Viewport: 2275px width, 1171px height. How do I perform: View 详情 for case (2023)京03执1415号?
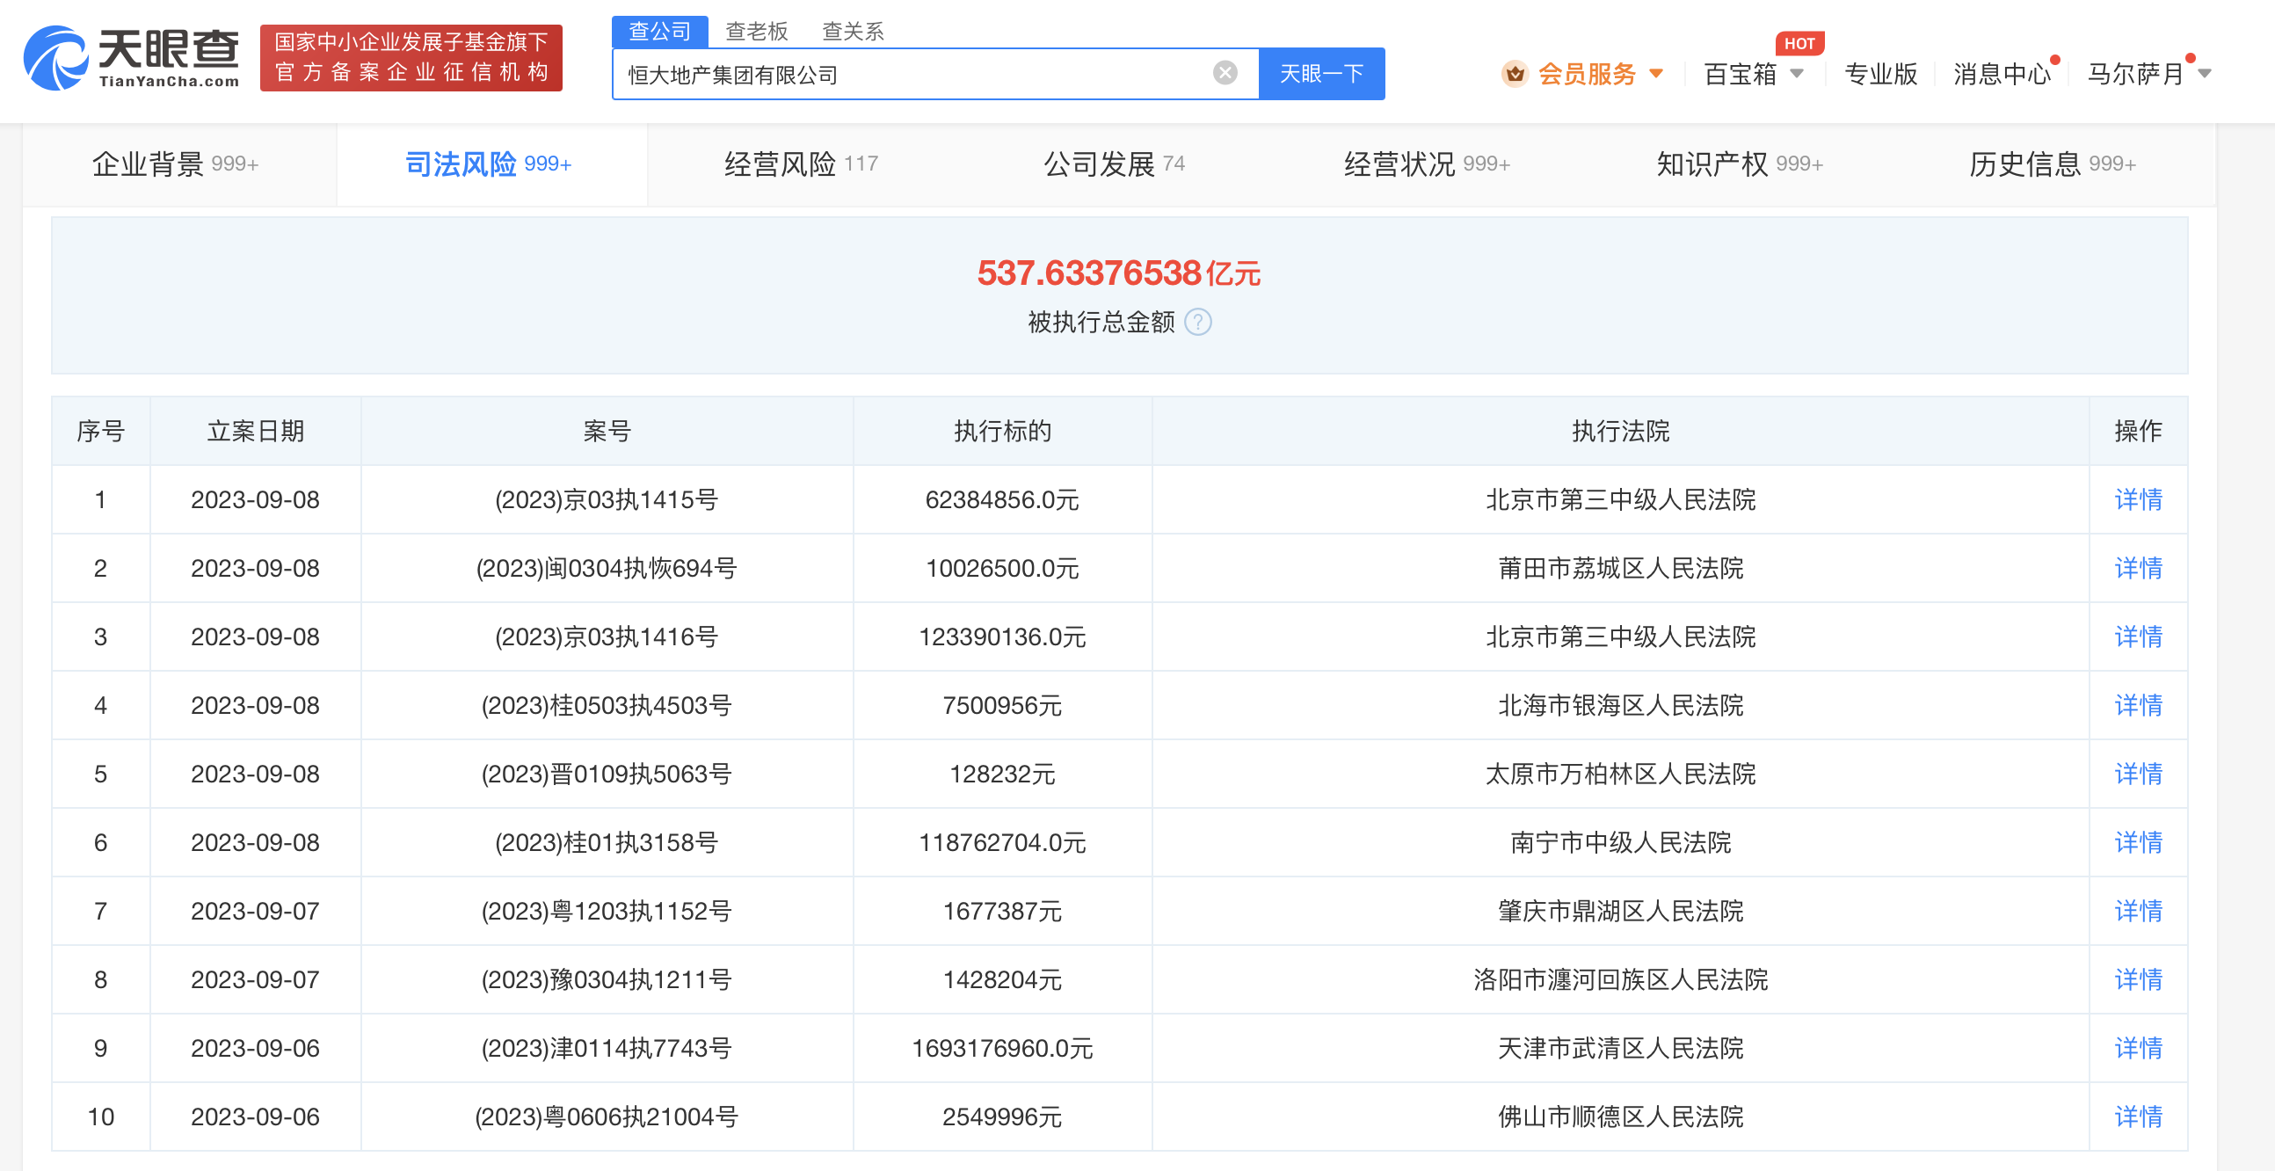2138,499
